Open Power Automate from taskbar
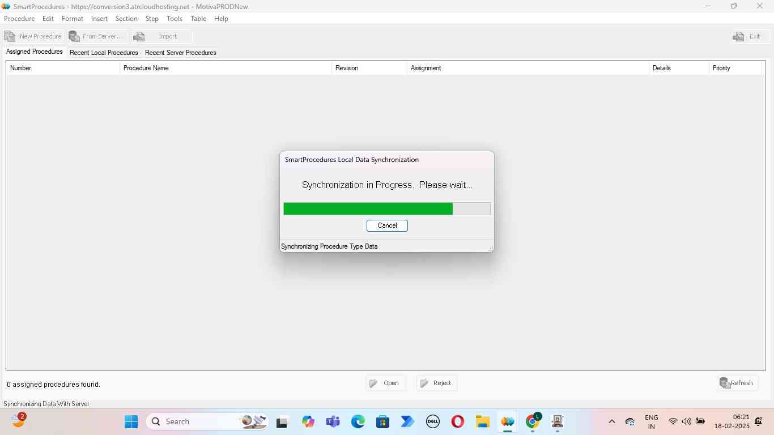This screenshot has height=435, width=774. pyautogui.click(x=407, y=421)
